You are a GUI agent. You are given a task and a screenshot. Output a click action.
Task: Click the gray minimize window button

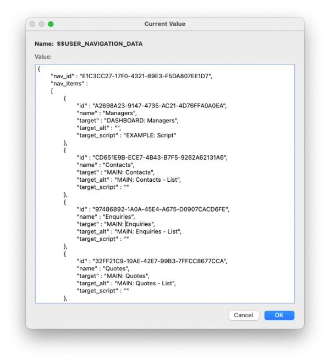(42, 24)
